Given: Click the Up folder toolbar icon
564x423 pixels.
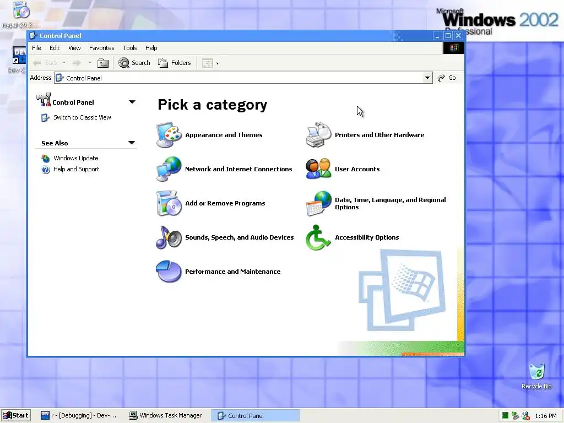Looking at the screenshot, I should pos(103,63).
